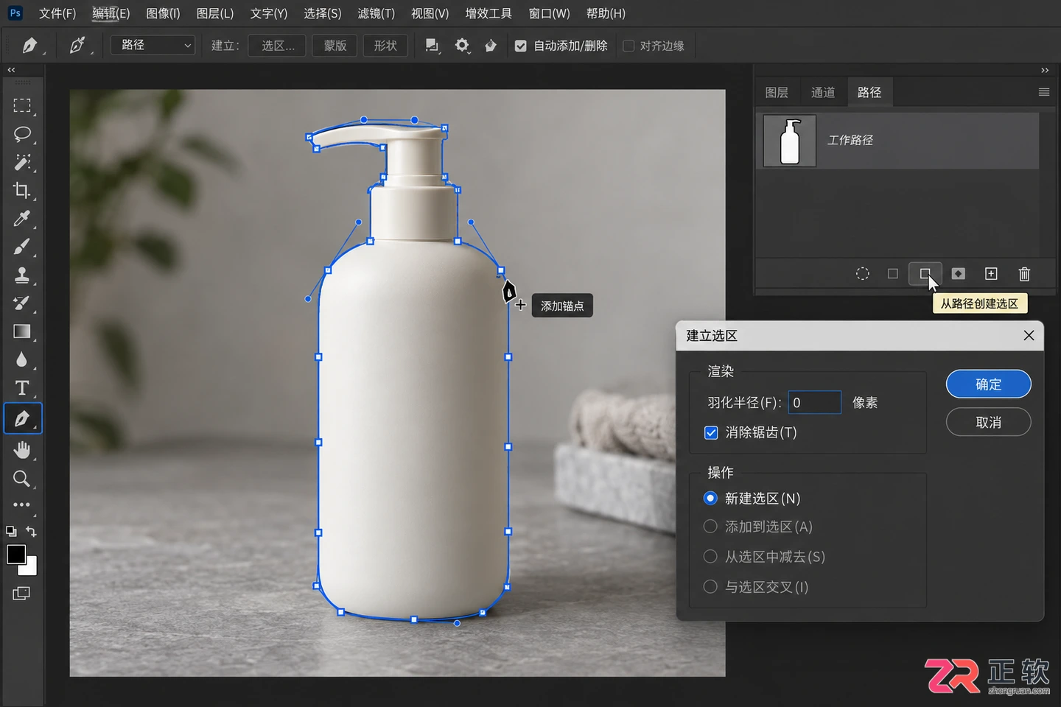Select the Crop tool

coord(22,191)
